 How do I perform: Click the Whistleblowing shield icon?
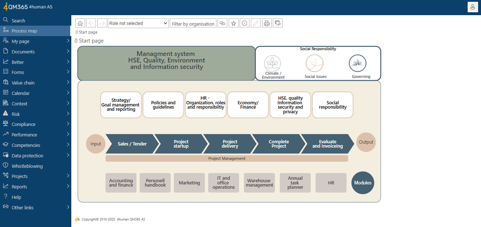pos(5,165)
